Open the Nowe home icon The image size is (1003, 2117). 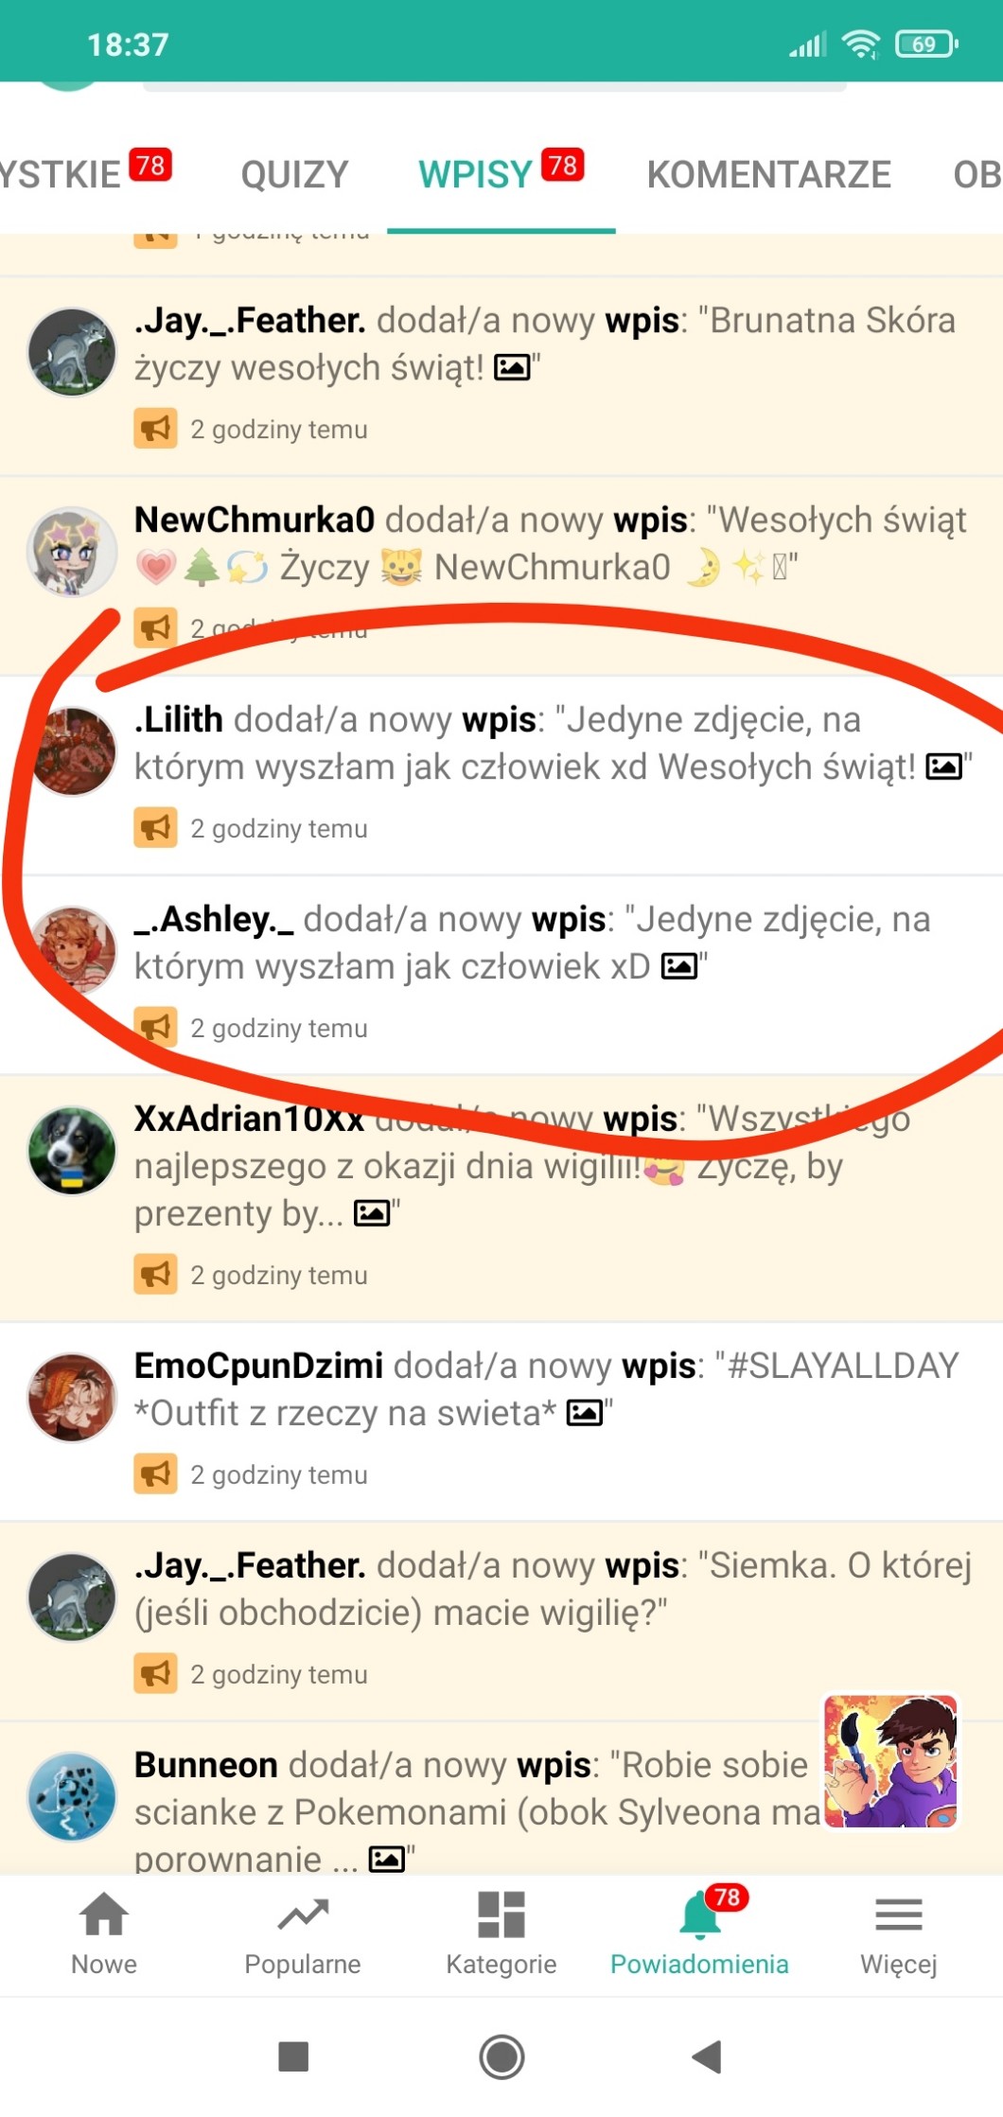tap(104, 1914)
